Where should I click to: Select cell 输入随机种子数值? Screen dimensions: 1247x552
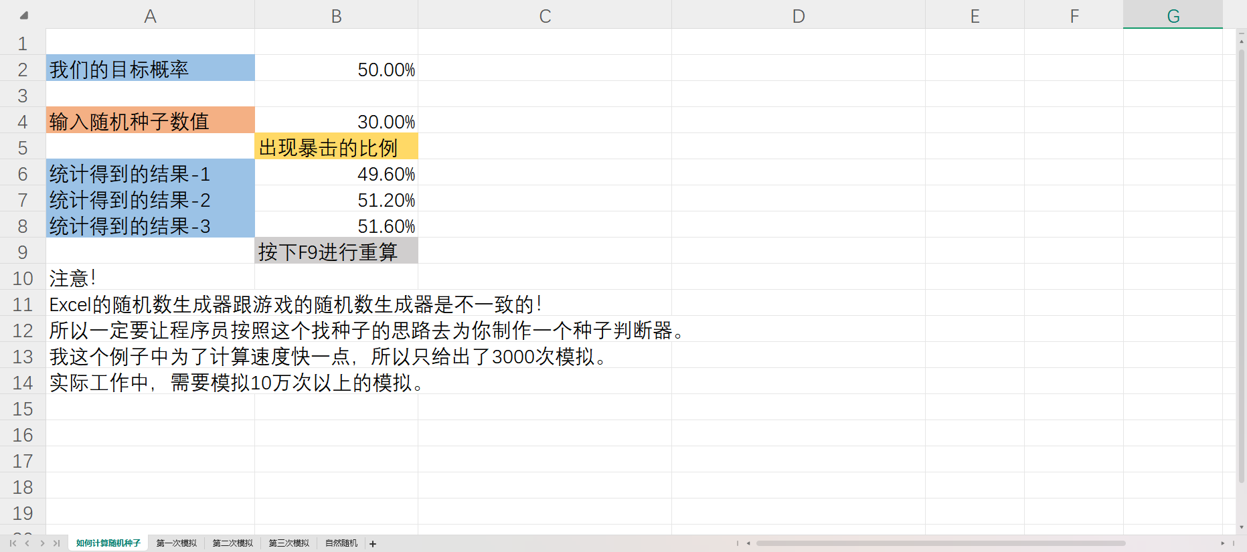click(x=151, y=120)
